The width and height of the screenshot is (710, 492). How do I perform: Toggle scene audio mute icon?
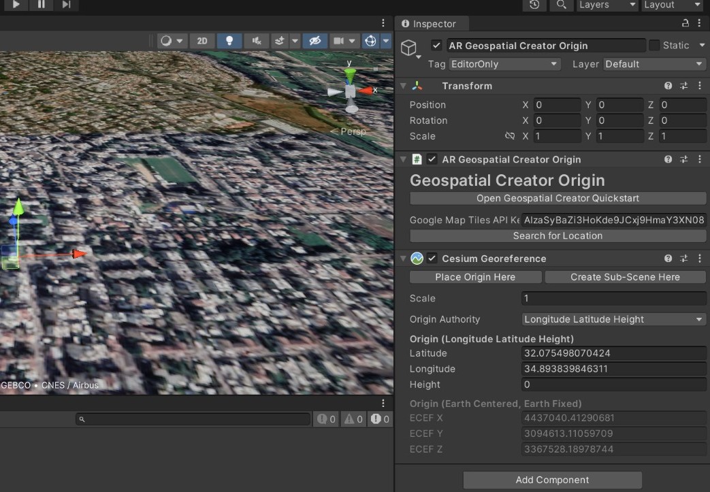click(256, 42)
